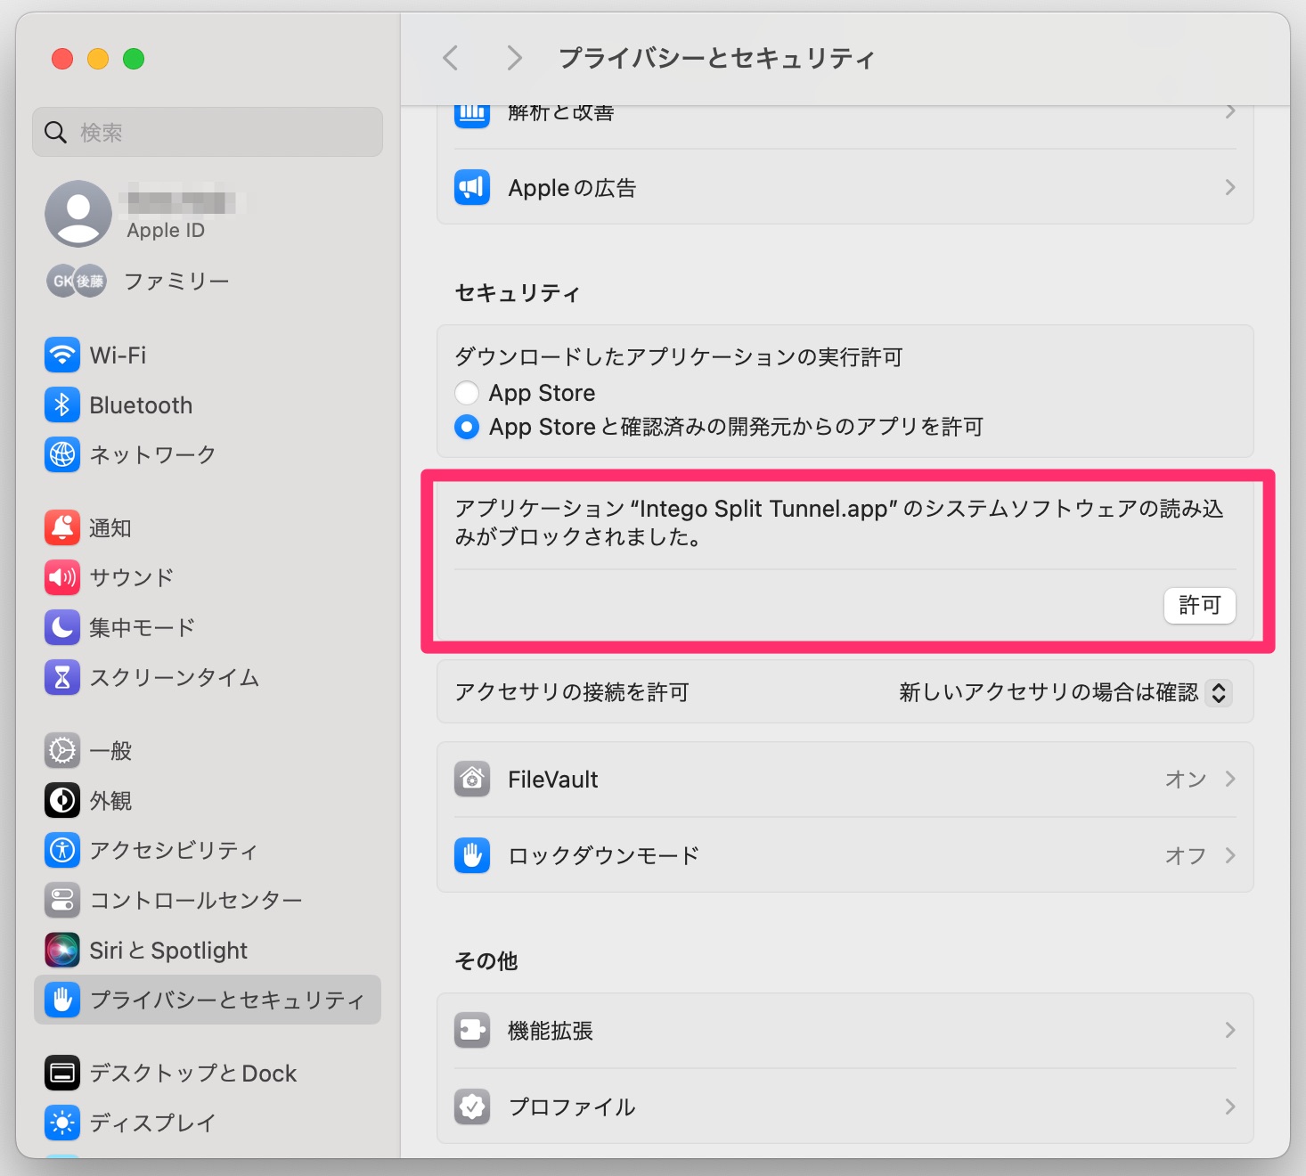Click the プロファイル checkmark badge icon

pyautogui.click(x=472, y=1107)
